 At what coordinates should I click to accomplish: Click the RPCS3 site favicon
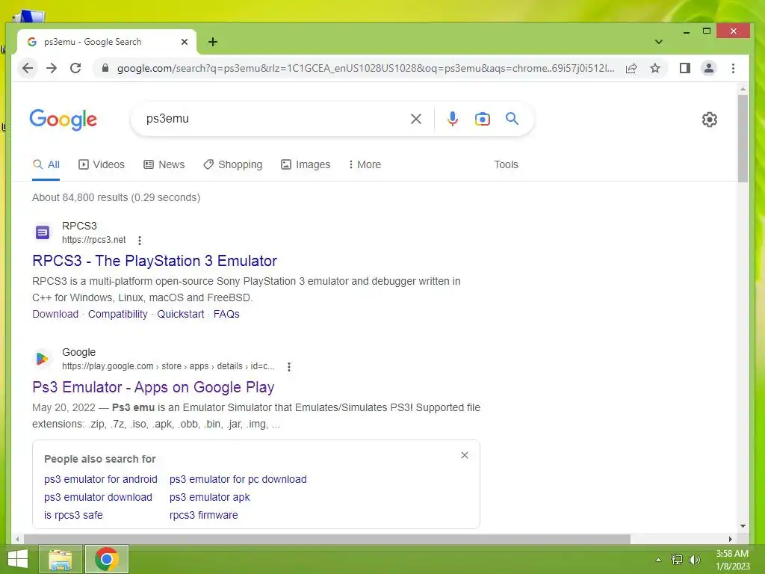pyautogui.click(x=43, y=232)
